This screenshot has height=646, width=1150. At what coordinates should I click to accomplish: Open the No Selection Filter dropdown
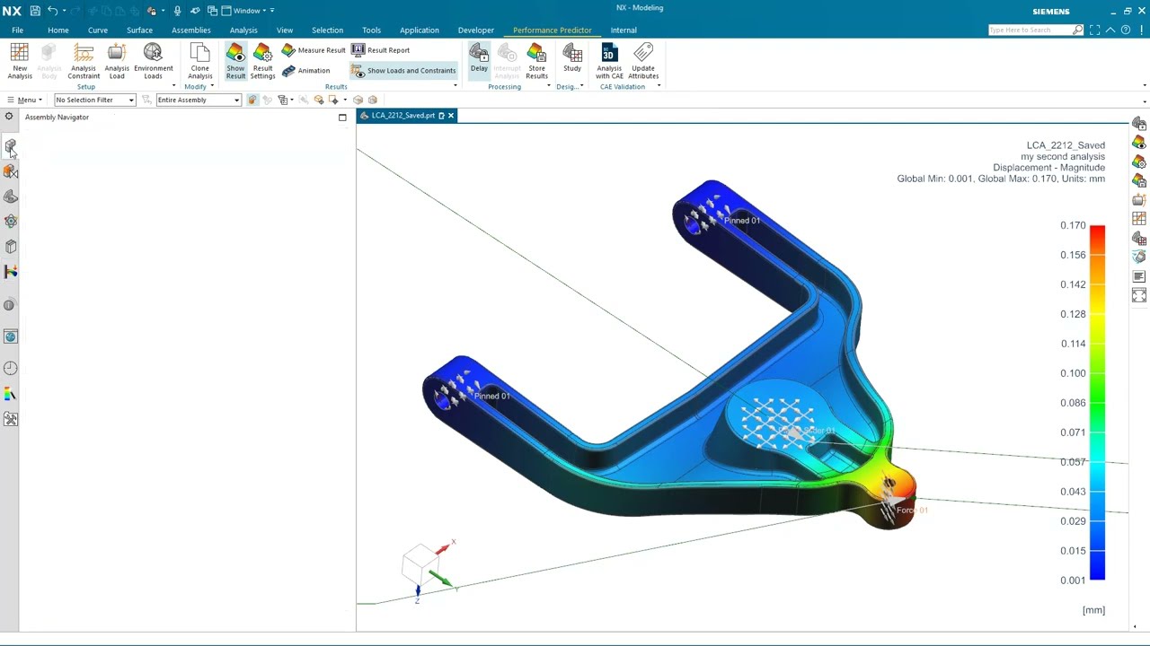(94, 100)
